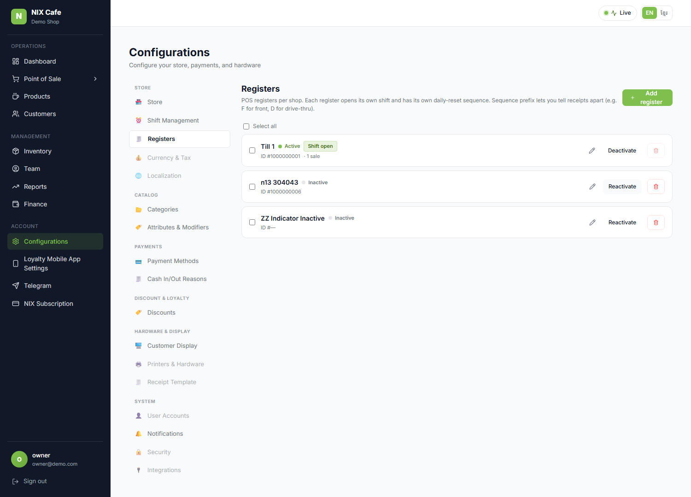Click the Shift Management alarm clock icon
The image size is (691, 497).
tap(139, 120)
